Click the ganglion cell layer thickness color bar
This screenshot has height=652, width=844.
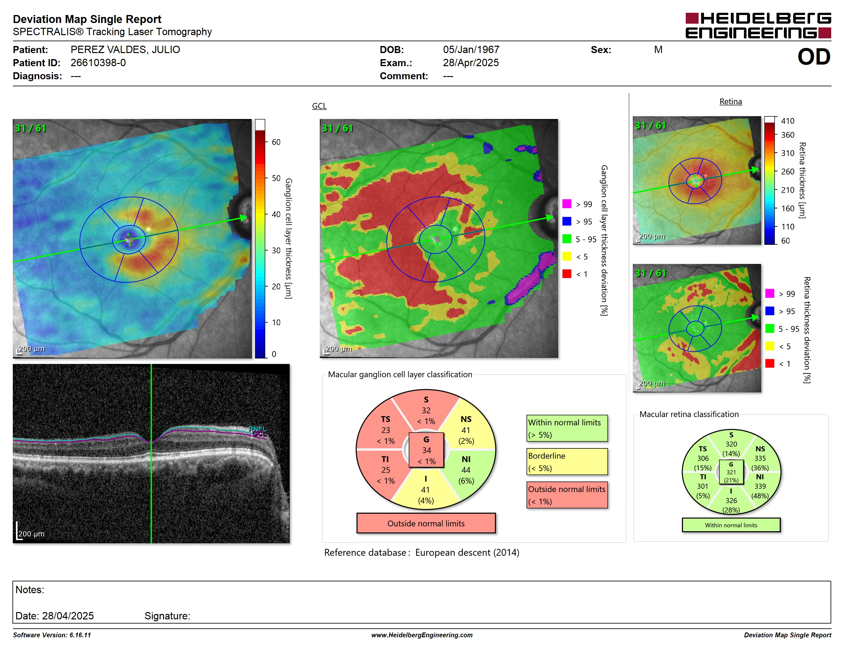260,238
